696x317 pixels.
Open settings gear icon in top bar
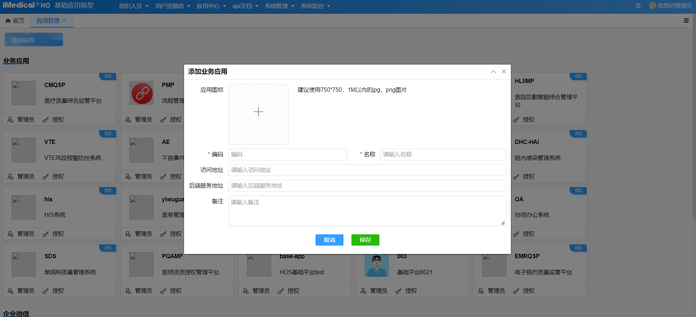click(x=638, y=6)
